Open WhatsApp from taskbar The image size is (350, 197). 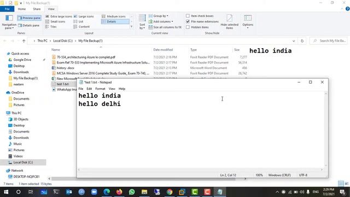coord(132,192)
